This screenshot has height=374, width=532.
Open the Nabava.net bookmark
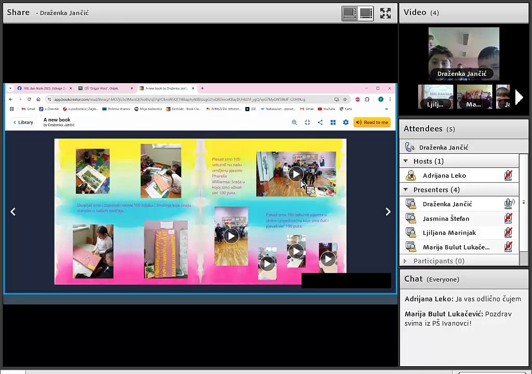click(278, 109)
